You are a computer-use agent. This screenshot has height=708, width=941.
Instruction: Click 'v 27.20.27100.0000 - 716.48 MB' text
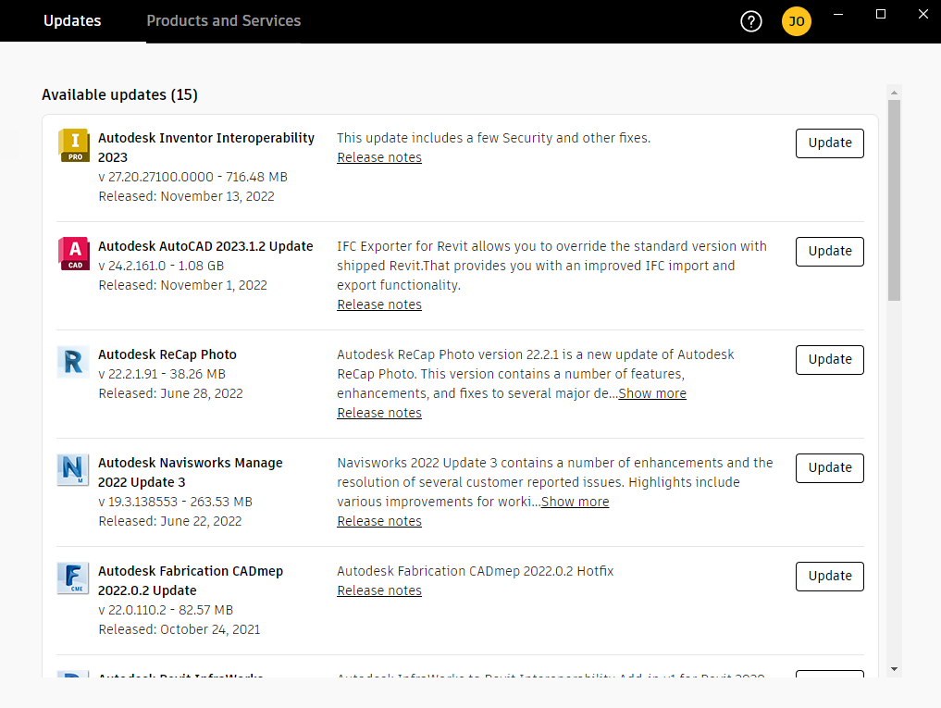193,177
